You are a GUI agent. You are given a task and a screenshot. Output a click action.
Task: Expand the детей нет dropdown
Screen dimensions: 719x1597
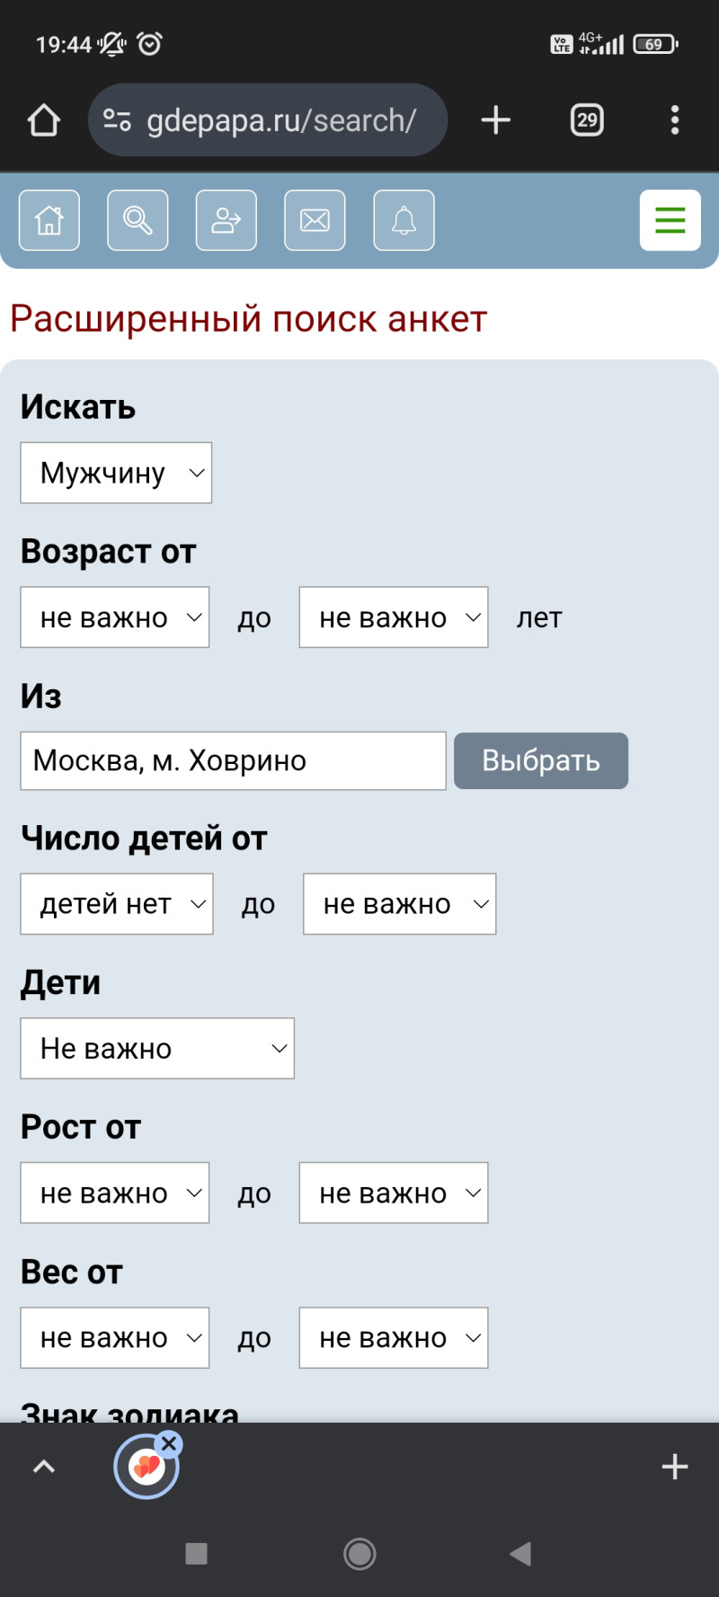117,904
